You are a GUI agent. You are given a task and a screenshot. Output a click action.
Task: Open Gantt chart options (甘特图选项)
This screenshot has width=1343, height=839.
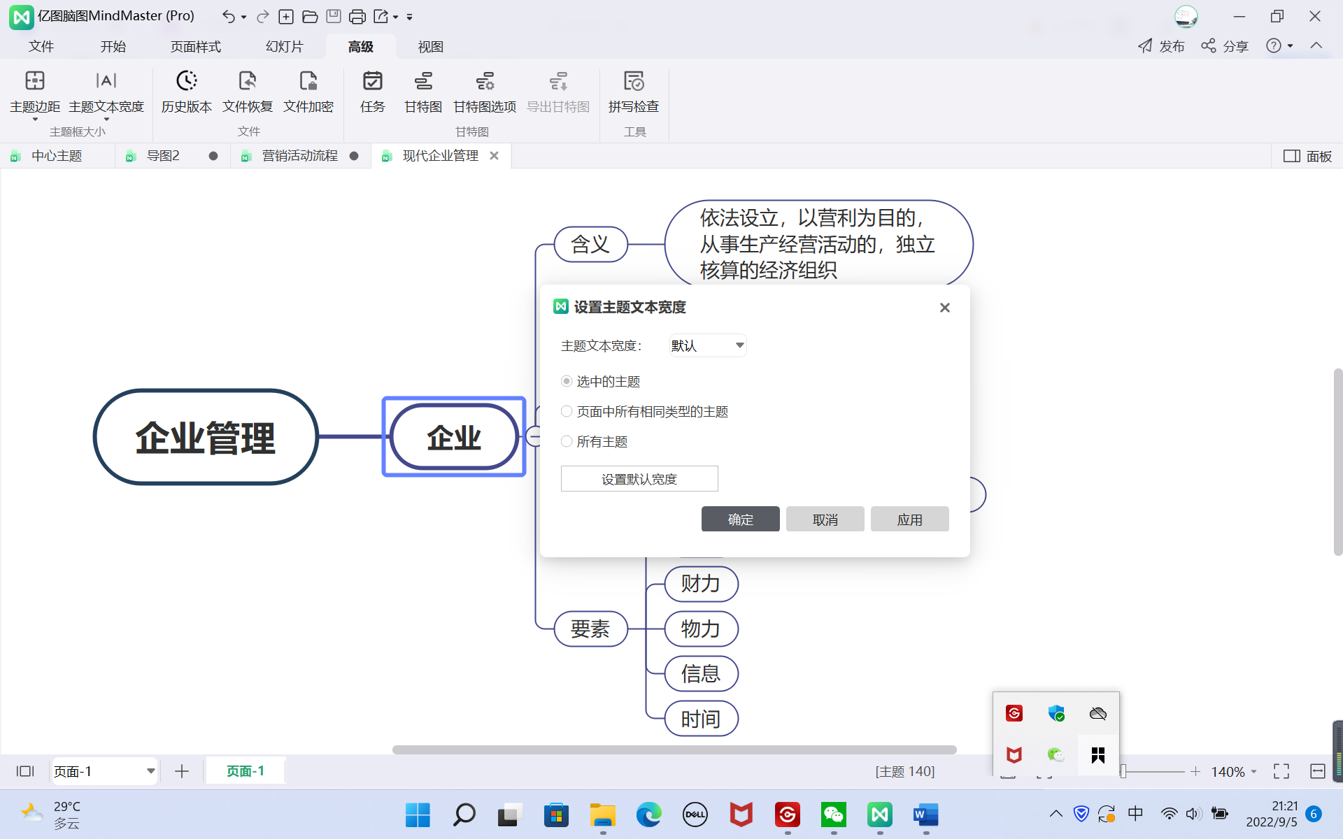click(484, 82)
